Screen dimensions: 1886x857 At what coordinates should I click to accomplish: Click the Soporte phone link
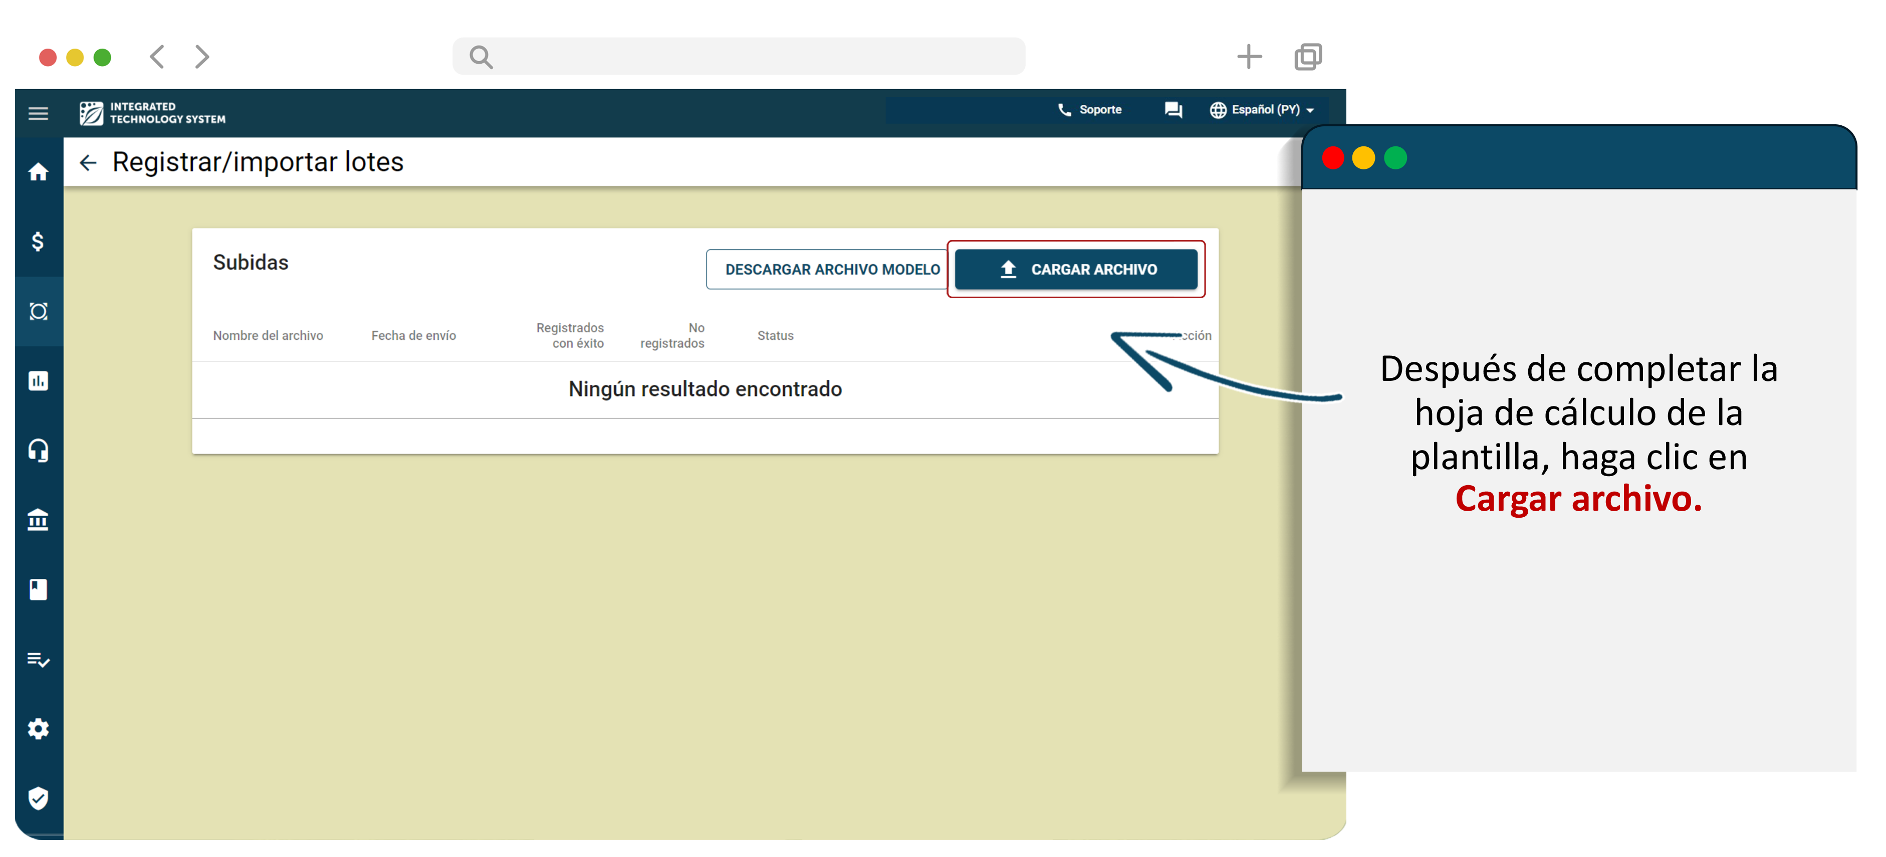tap(1089, 110)
